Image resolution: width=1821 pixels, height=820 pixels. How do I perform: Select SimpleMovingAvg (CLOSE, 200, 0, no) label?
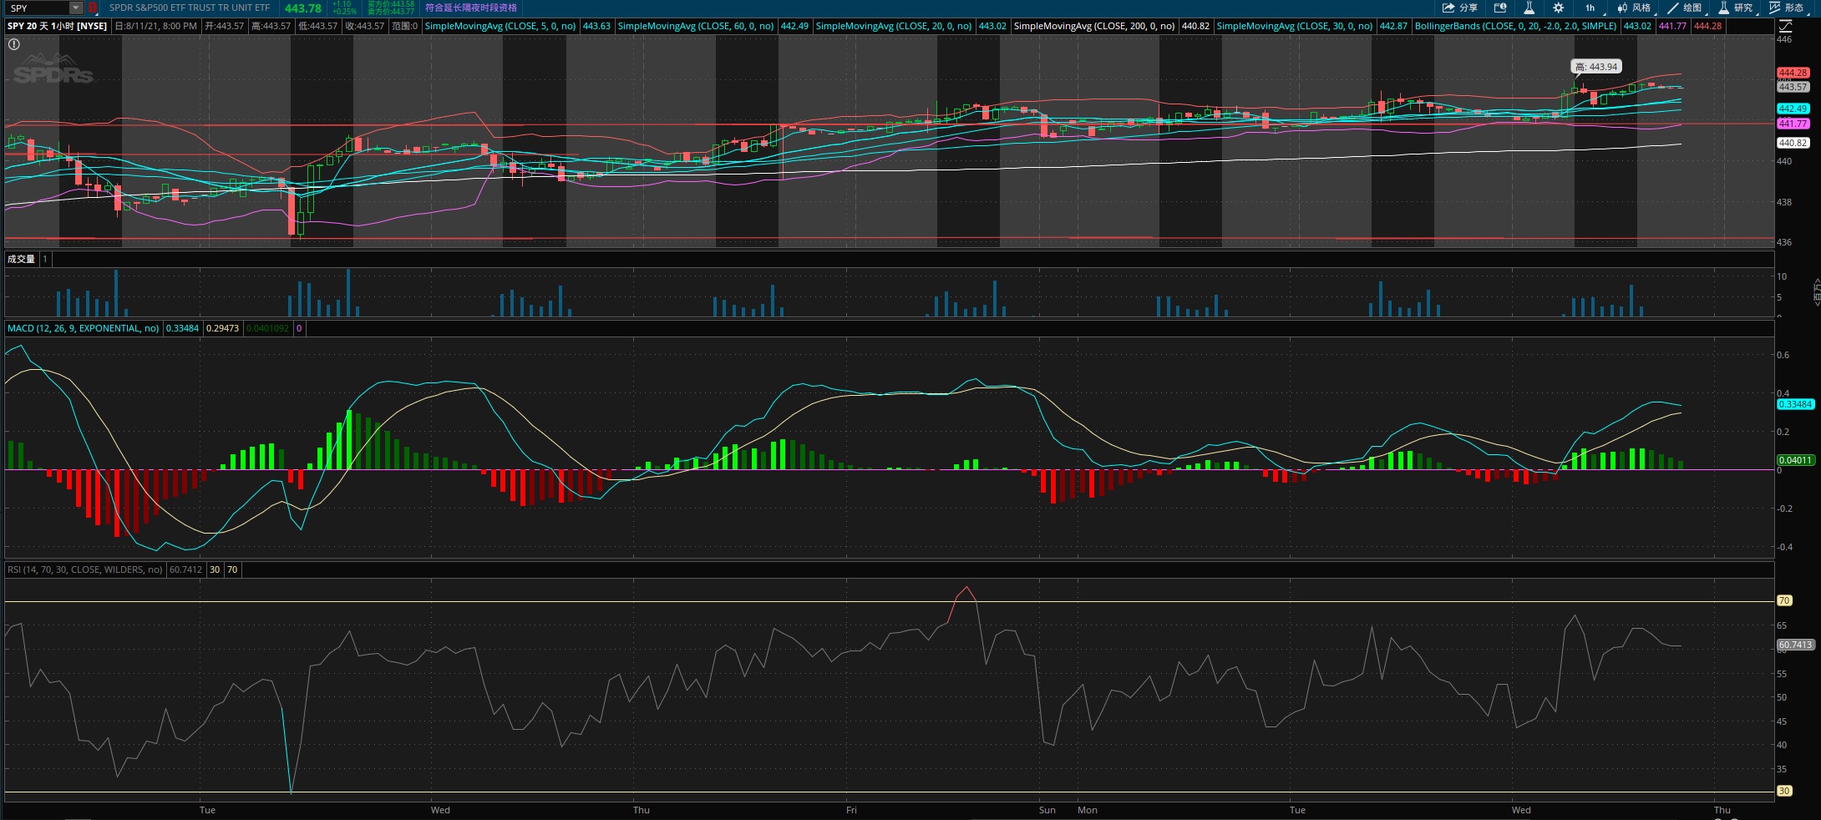coord(1094,26)
